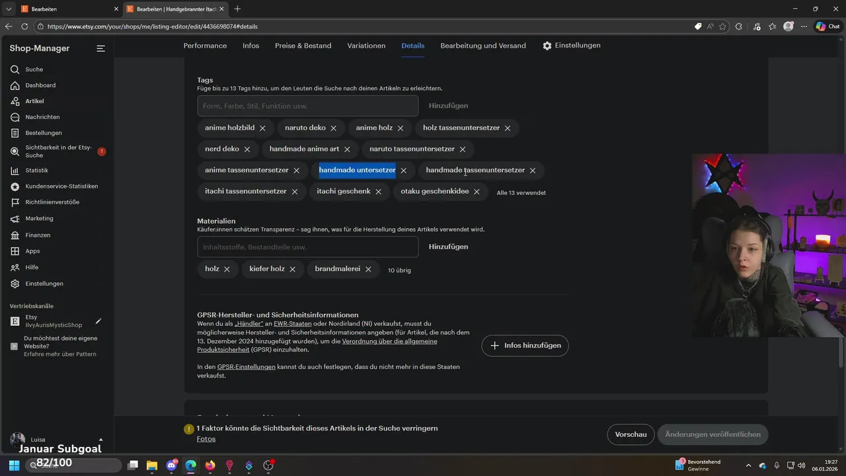Screen dimensions: 846x476
Task: Open Richtlinienverstöße in the sidebar
Action: pos(57,202)
